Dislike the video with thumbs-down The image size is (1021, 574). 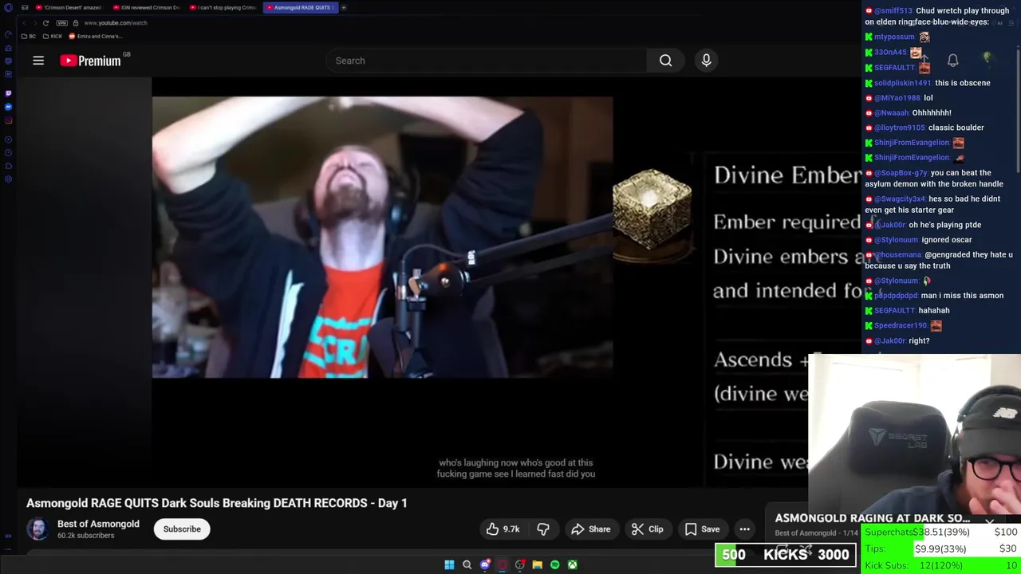[543, 529]
